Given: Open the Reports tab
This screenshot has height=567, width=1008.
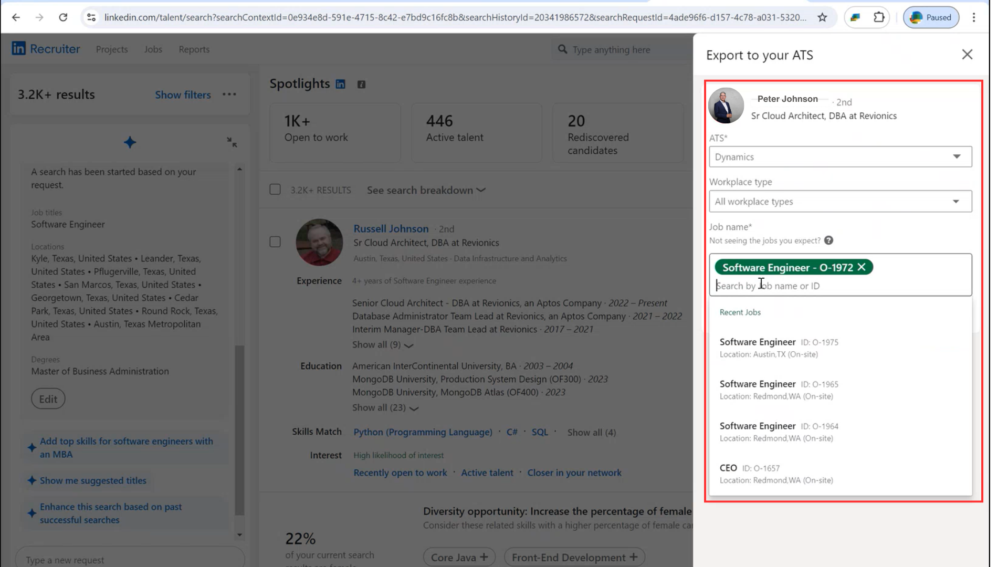Looking at the screenshot, I should click(x=194, y=49).
